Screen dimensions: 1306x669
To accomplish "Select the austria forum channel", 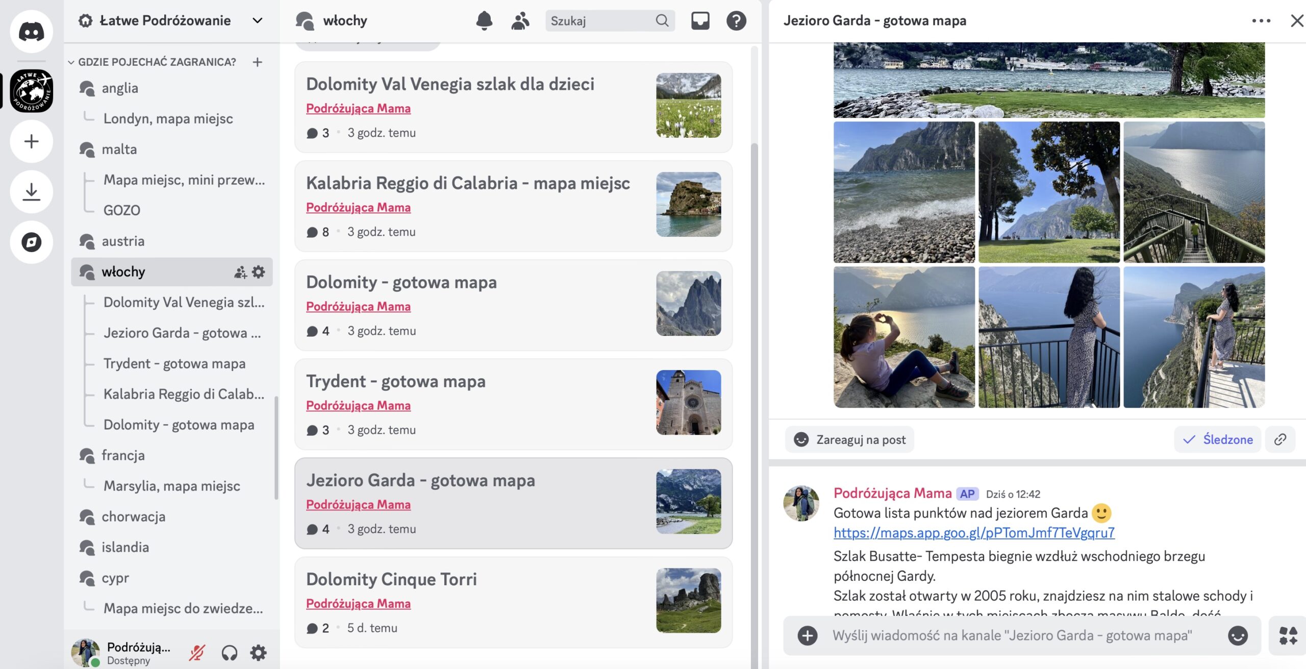I will click(172, 241).
